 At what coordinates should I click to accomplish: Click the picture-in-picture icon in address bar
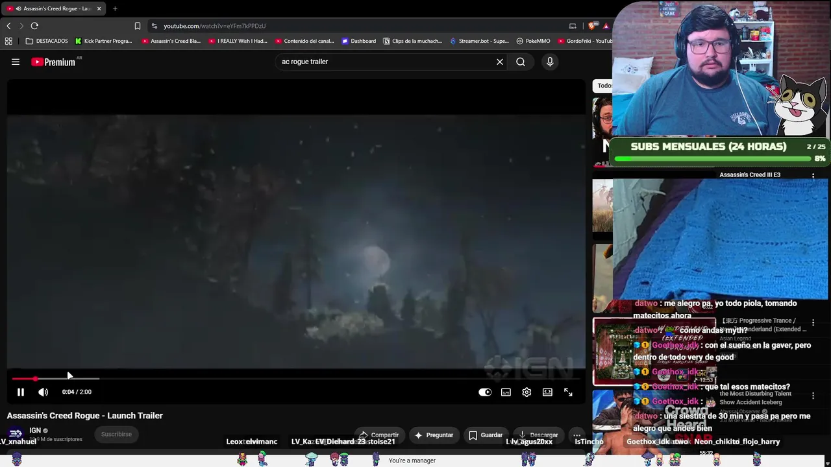point(573,26)
